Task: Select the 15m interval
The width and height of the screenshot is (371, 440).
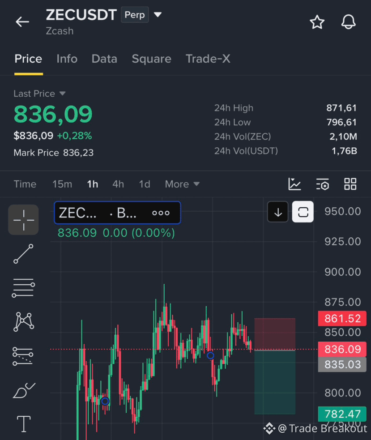Action: [x=62, y=184]
